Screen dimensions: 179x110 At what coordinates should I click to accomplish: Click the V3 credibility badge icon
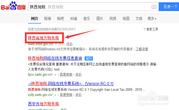coord(61,44)
